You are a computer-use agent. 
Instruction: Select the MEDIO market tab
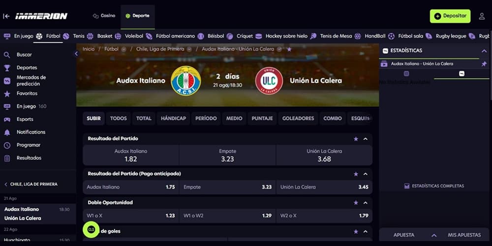click(234, 118)
